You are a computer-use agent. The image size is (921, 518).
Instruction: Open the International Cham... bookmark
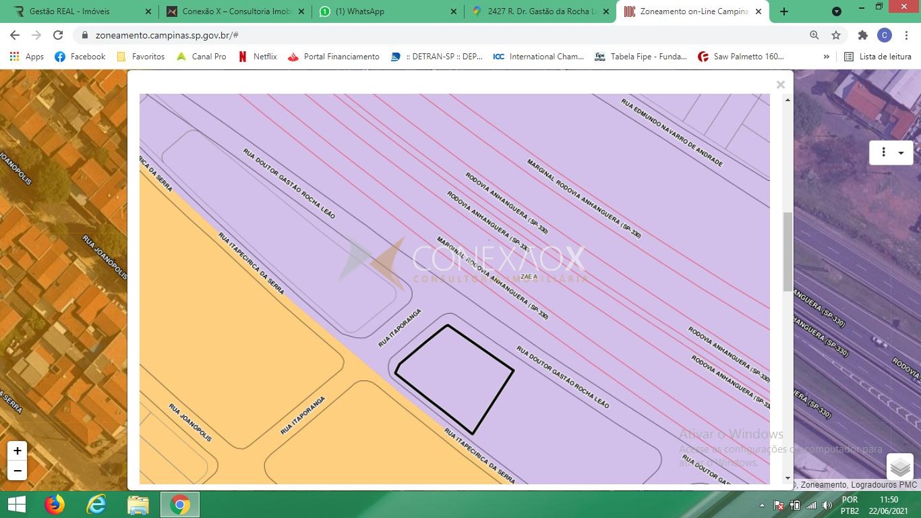(x=539, y=57)
